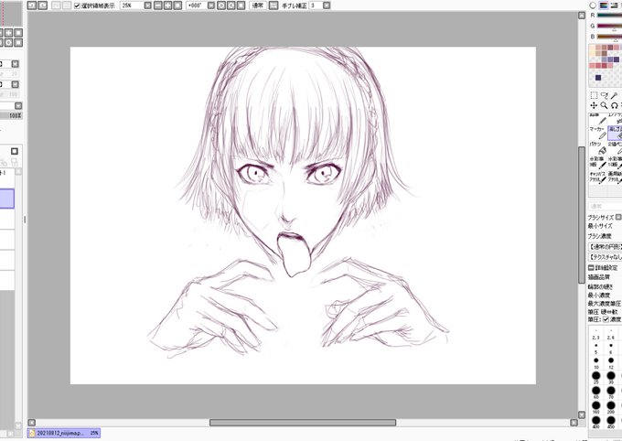The height and width of the screenshot is (441, 622).
Task: Select the バケツ bucket fill tool
Action: [598, 148]
